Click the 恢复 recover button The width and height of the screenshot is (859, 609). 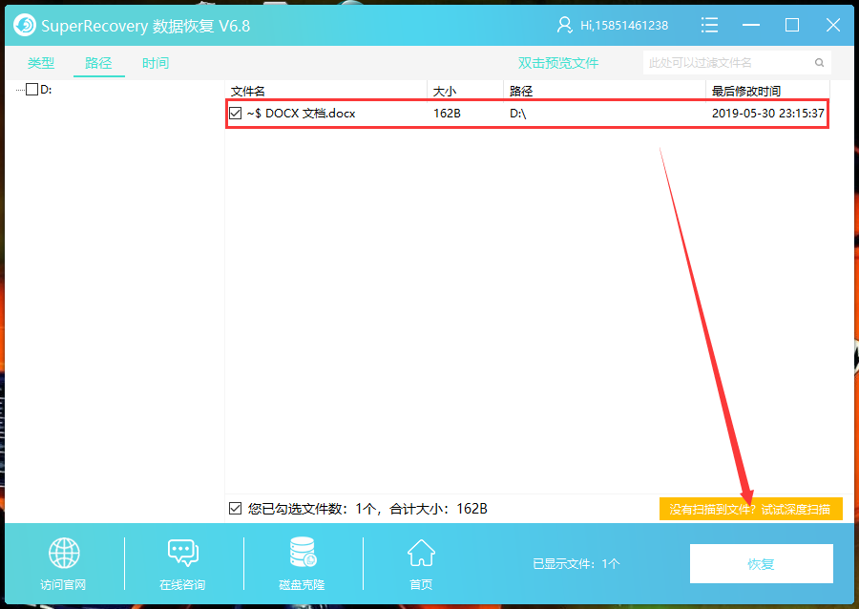[x=761, y=563]
